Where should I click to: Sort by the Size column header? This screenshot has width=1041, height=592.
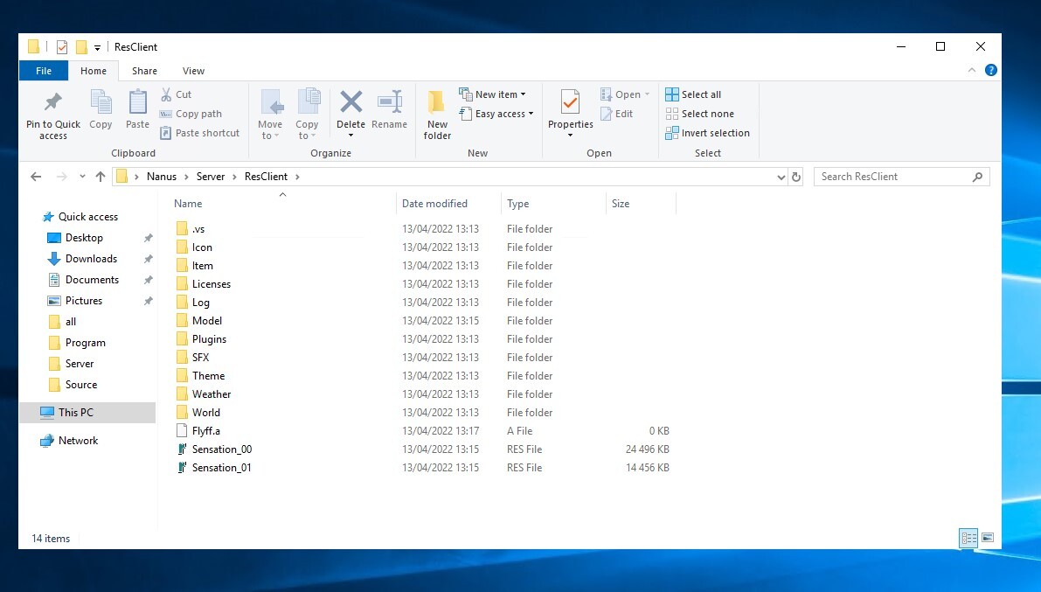coord(621,204)
